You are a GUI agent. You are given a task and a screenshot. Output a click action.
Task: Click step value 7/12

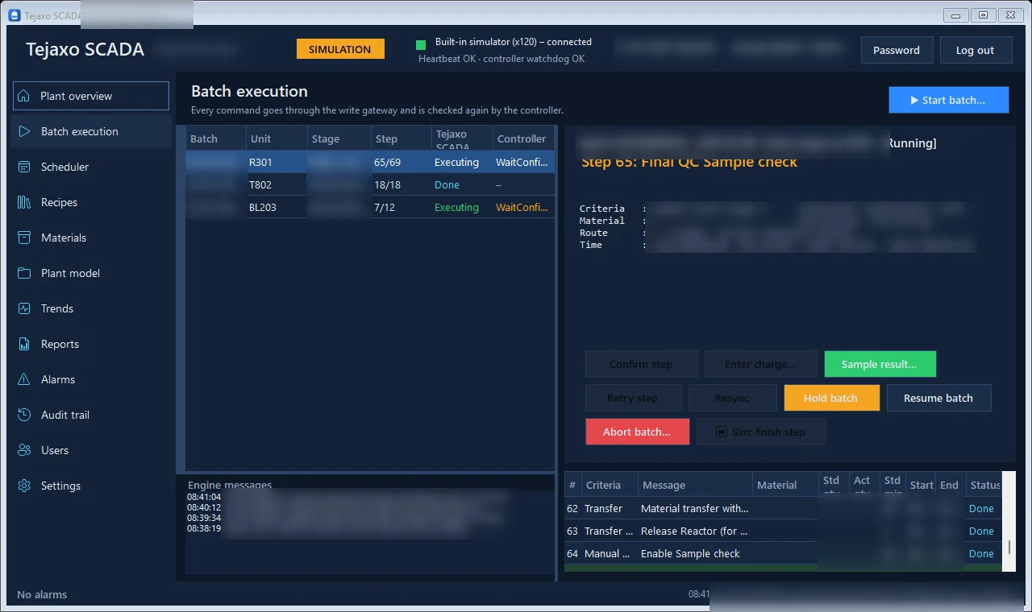(385, 207)
